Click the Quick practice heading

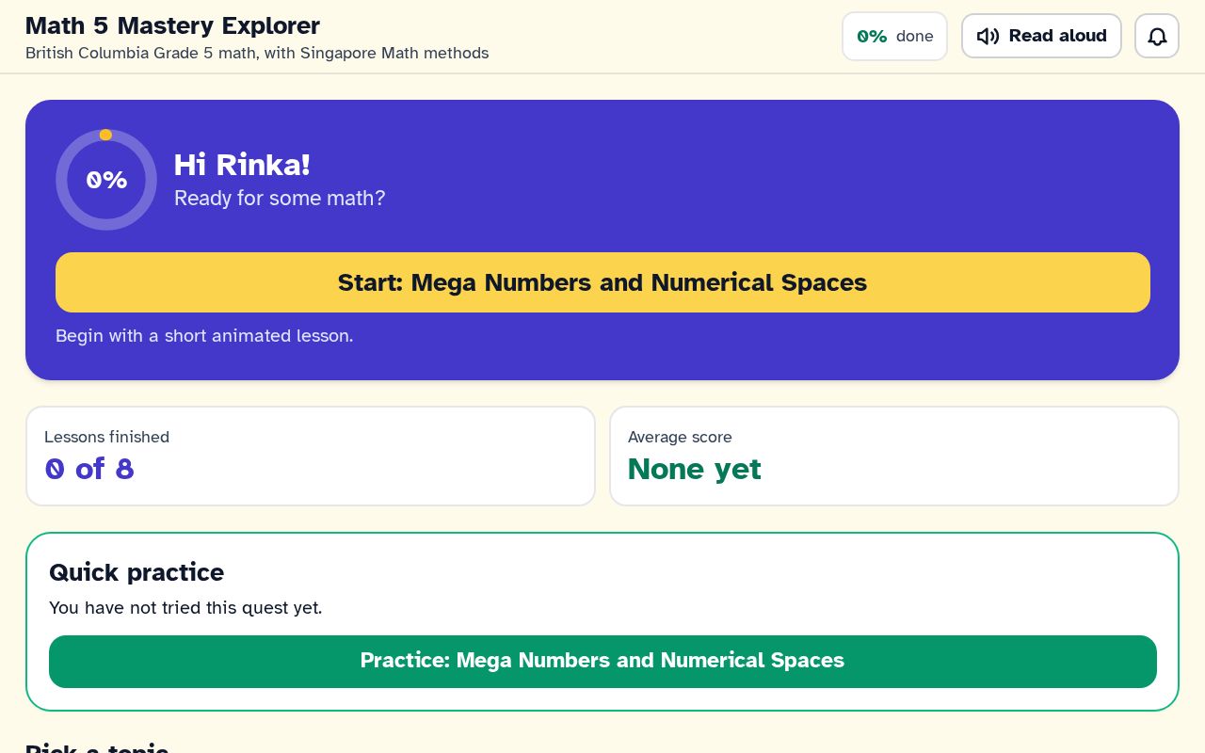click(x=137, y=572)
